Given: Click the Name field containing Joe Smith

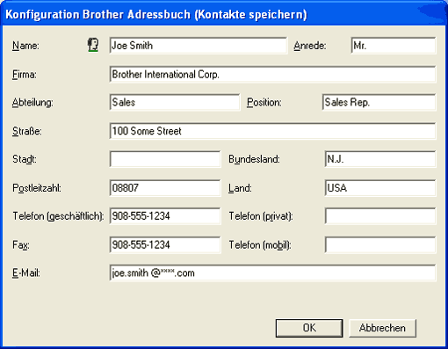Looking at the screenshot, I should (199, 46).
